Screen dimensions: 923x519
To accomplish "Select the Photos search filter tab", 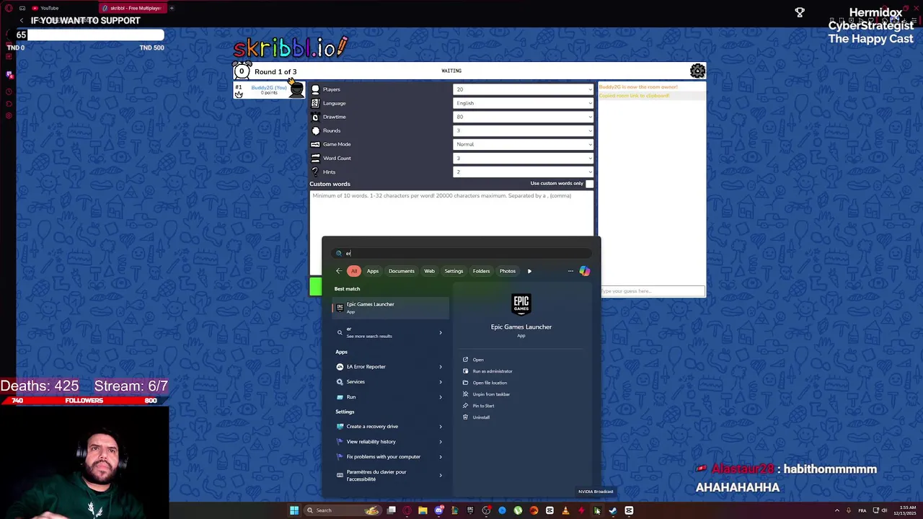I will click(508, 271).
